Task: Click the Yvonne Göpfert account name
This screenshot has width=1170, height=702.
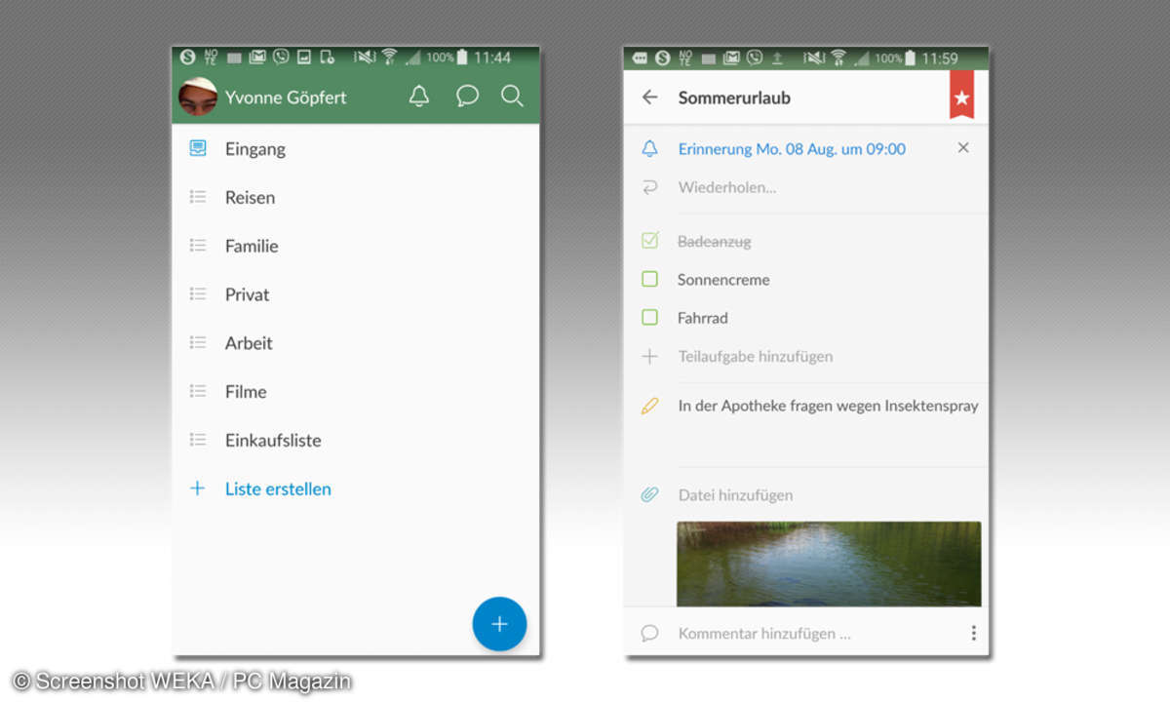Action: 286,97
